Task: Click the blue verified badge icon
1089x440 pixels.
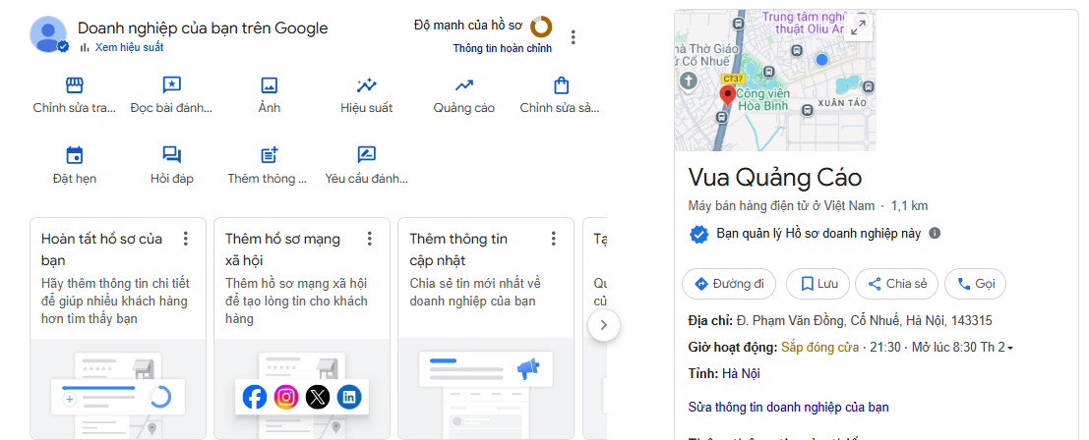Action: [x=698, y=234]
